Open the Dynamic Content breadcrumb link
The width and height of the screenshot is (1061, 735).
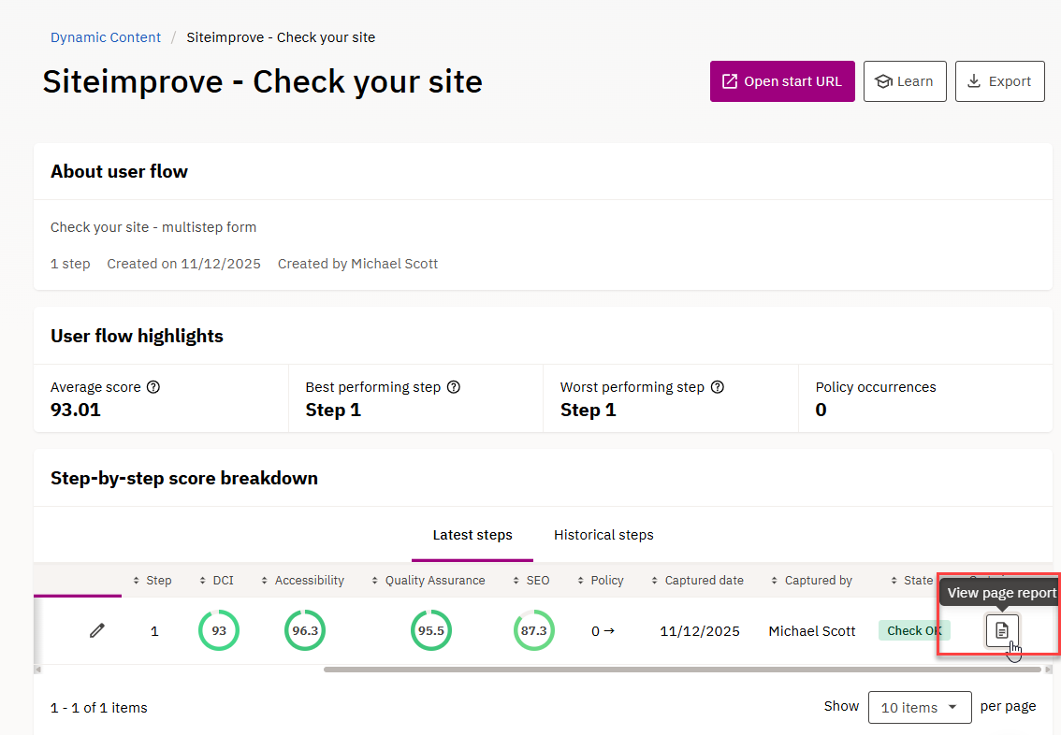pos(106,36)
